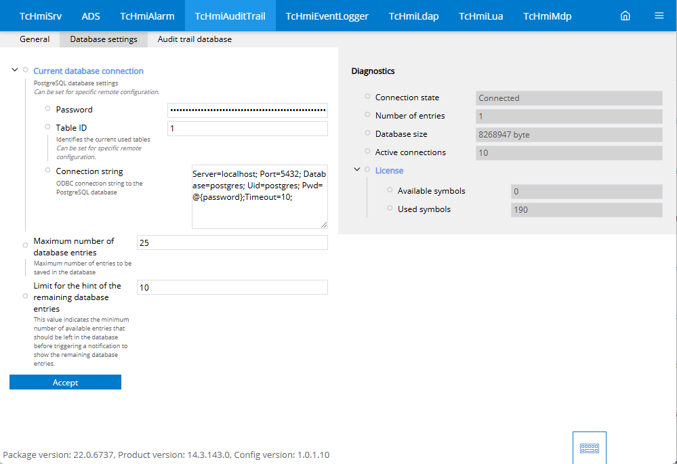Image resolution: width=677 pixels, height=464 pixels.
Task: Click the resize grip of Connection string box
Action: tap(324, 225)
